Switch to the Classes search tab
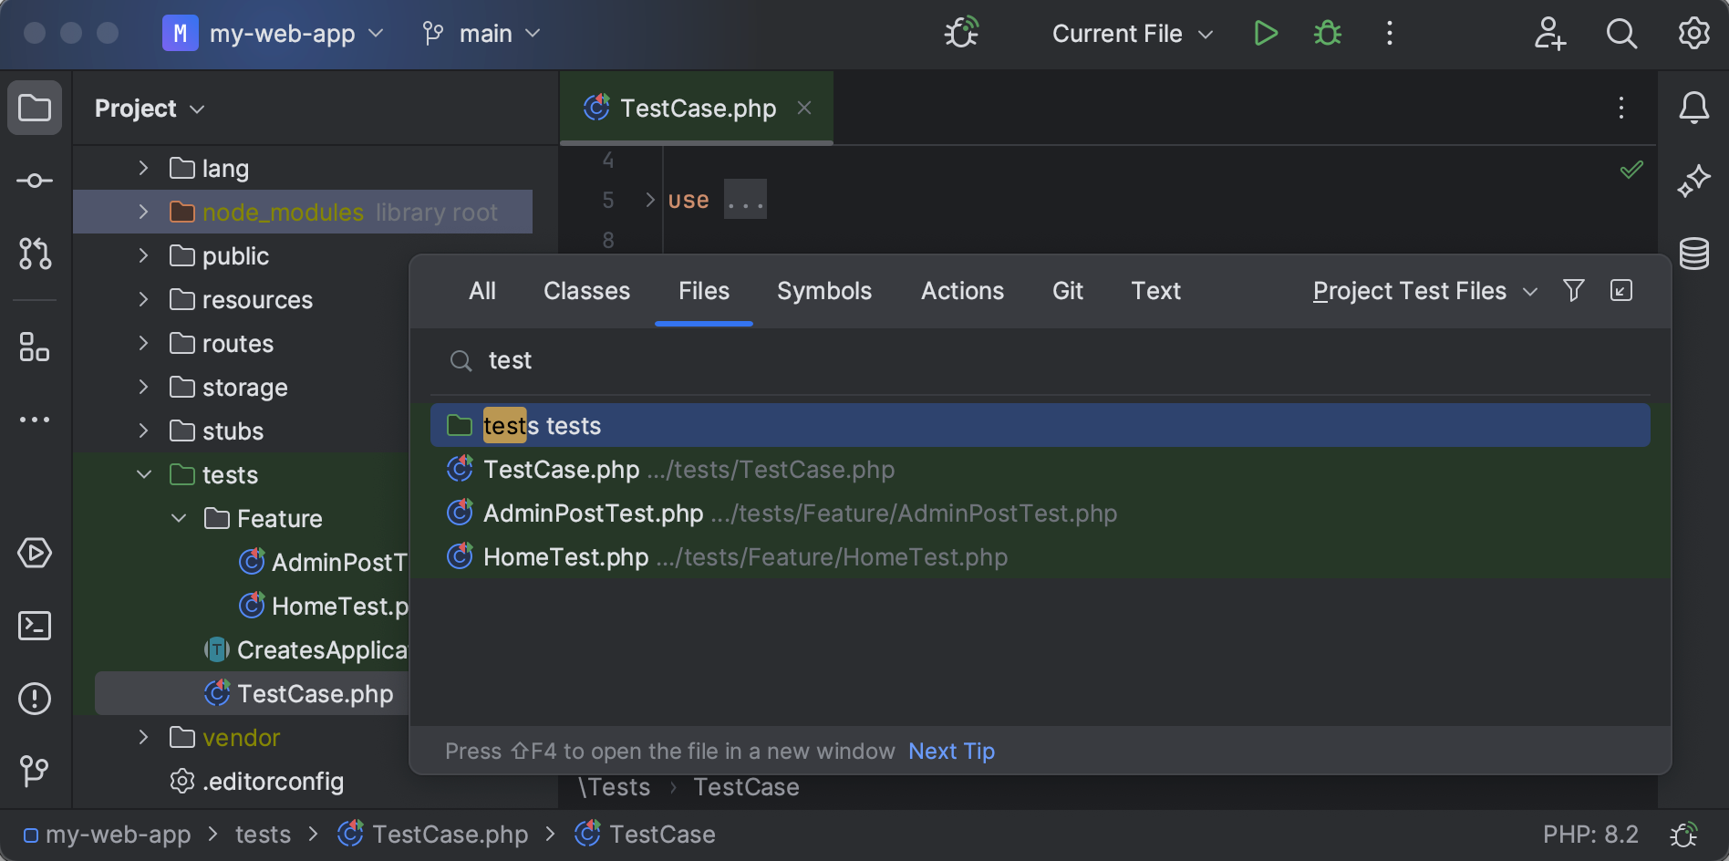This screenshot has height=861, width=1729. click(586, 290)
